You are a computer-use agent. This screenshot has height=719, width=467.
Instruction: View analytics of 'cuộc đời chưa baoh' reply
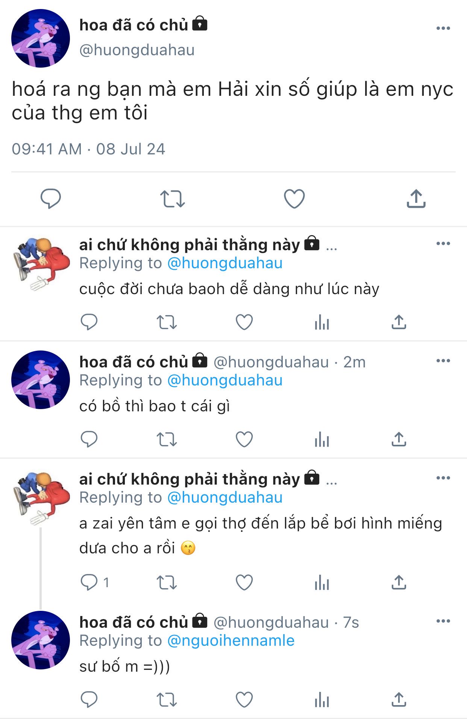(322, 322)
